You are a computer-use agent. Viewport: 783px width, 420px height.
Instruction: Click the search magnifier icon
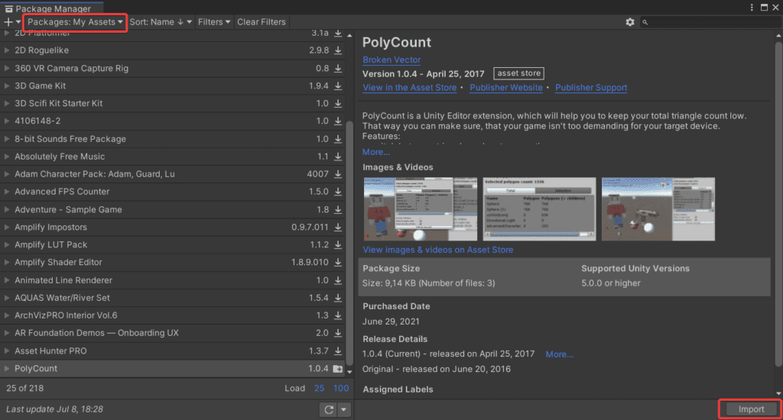tap(645, 22)
